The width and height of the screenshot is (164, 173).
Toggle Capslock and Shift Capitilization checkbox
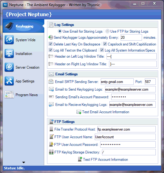tap(105, 44)
